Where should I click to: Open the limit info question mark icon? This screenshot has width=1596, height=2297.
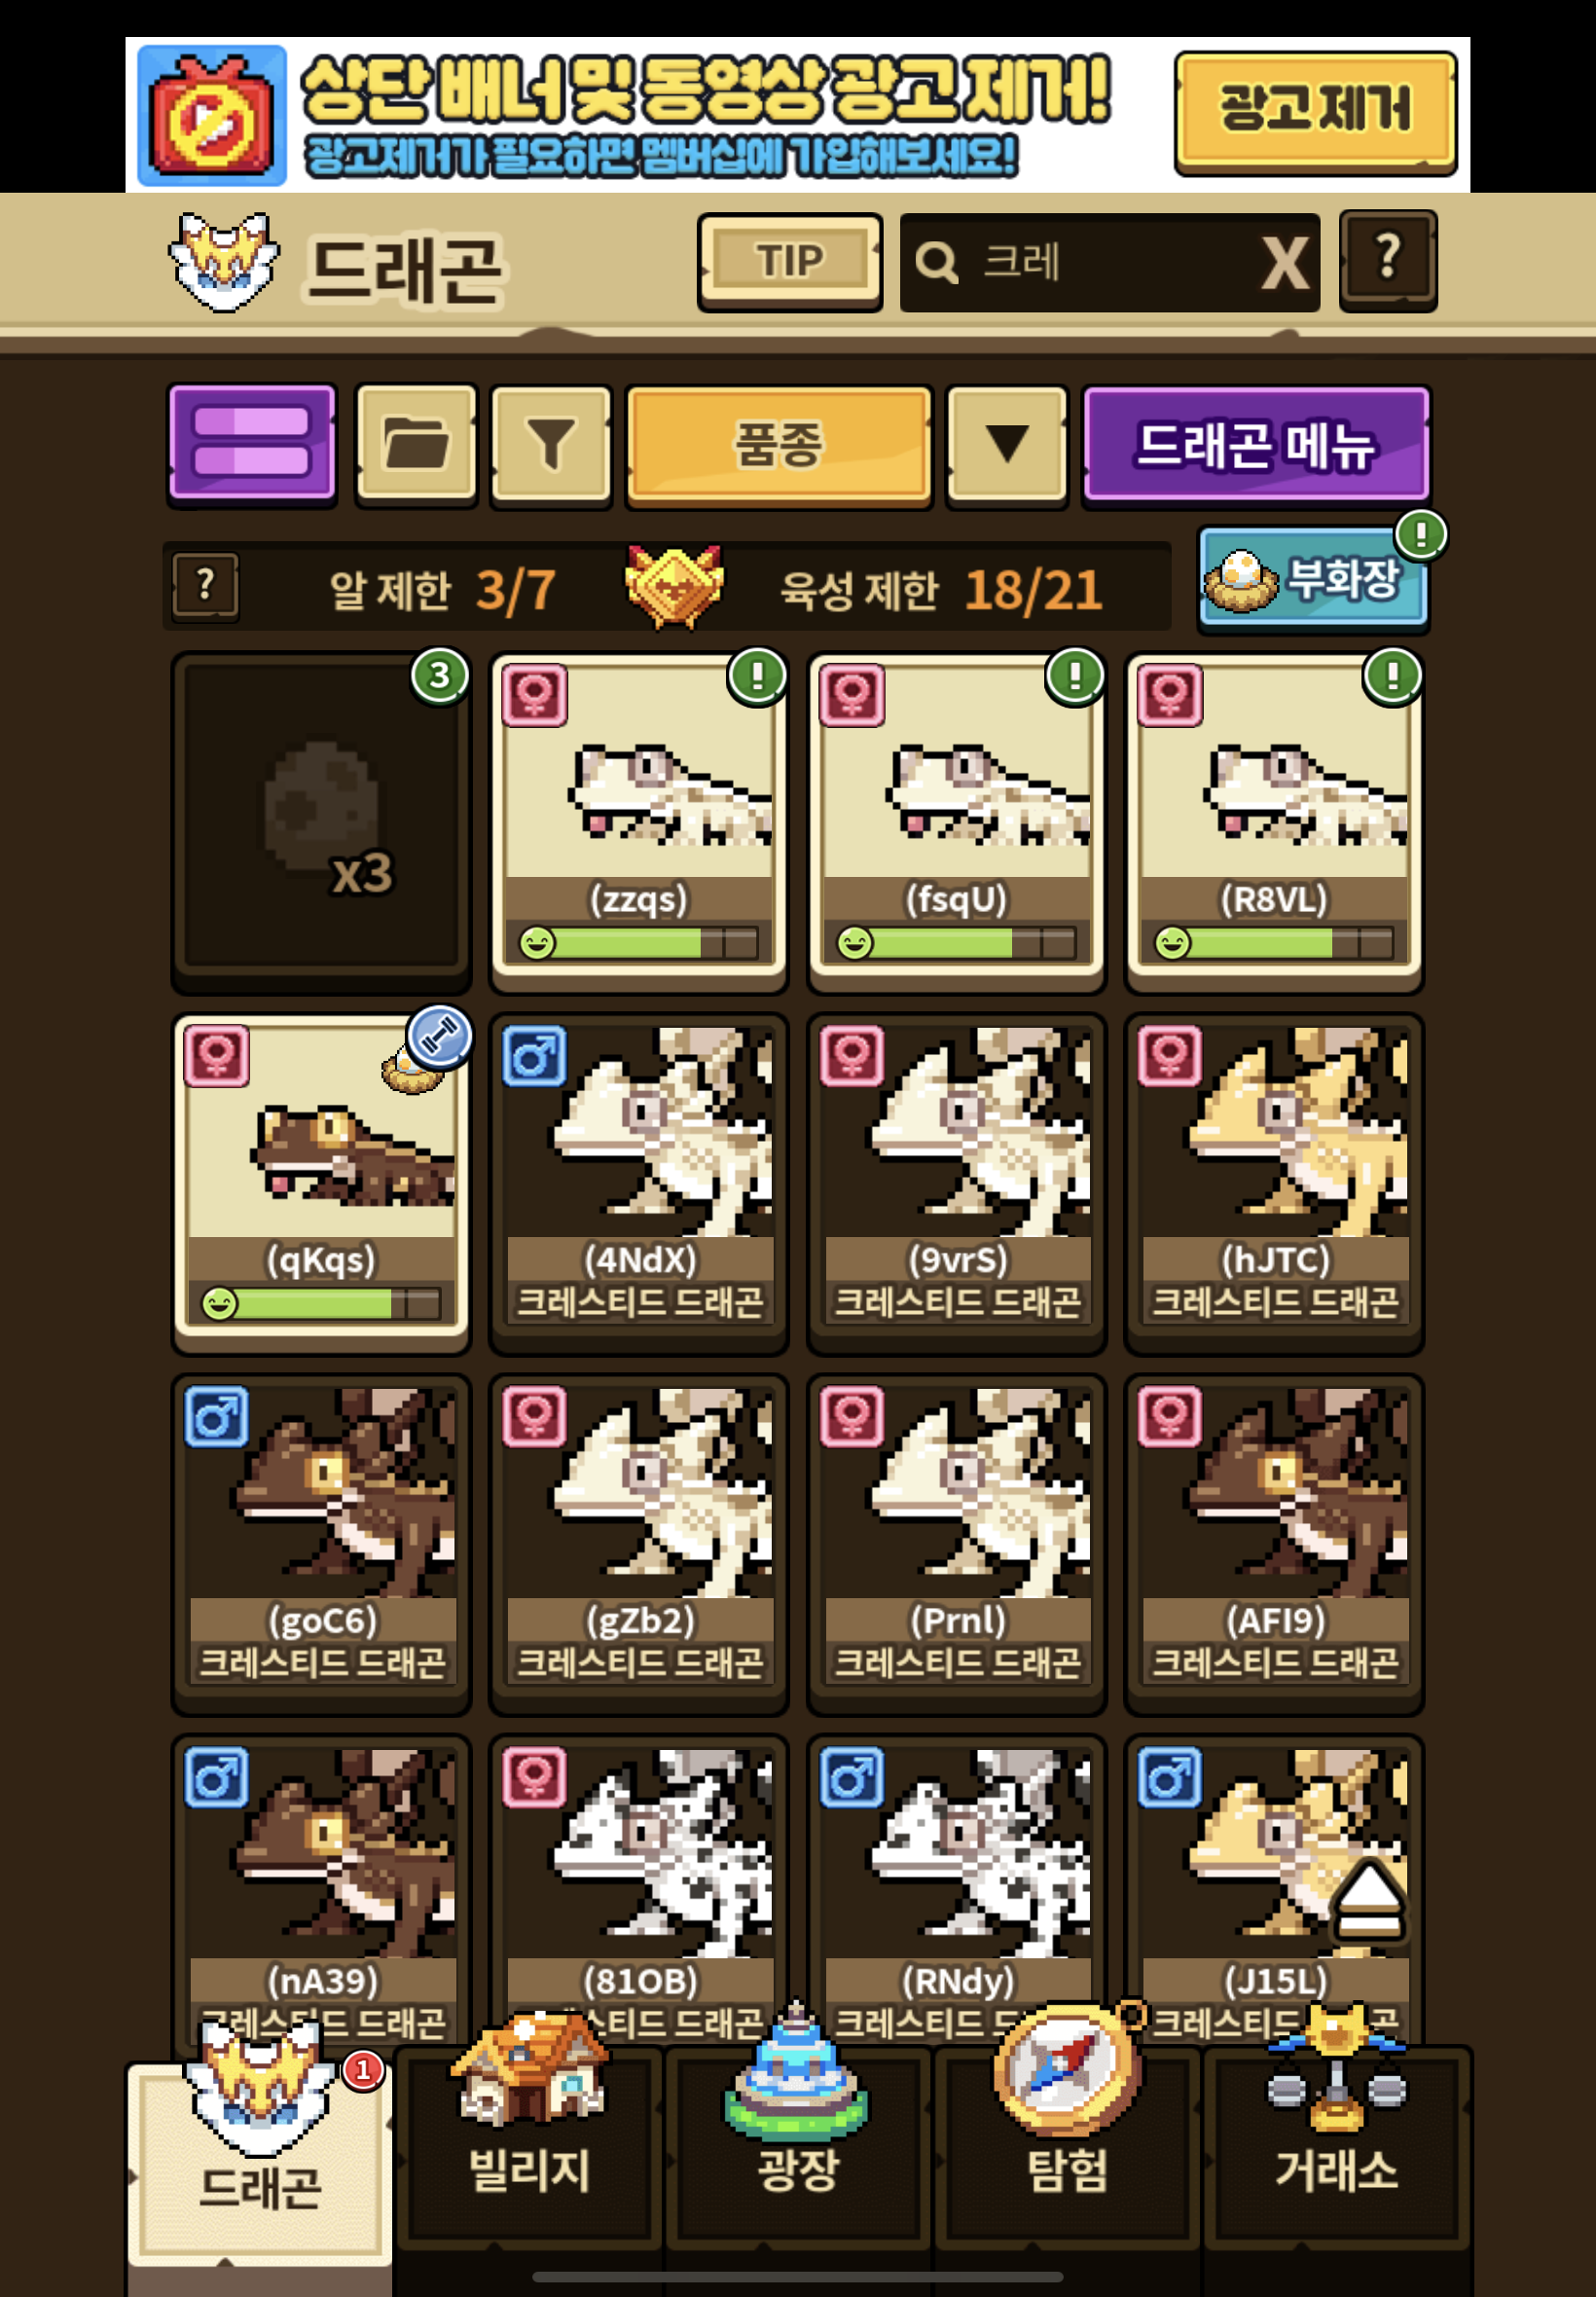coord(205,586)
